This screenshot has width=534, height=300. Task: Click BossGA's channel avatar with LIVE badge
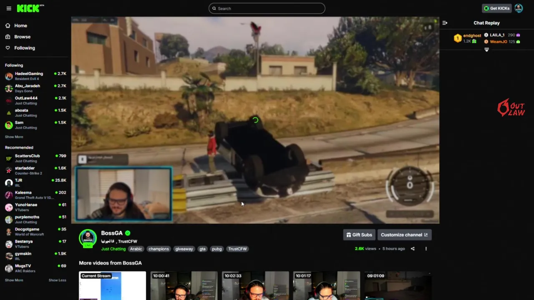pyautogui.click(x=88, y=238)
